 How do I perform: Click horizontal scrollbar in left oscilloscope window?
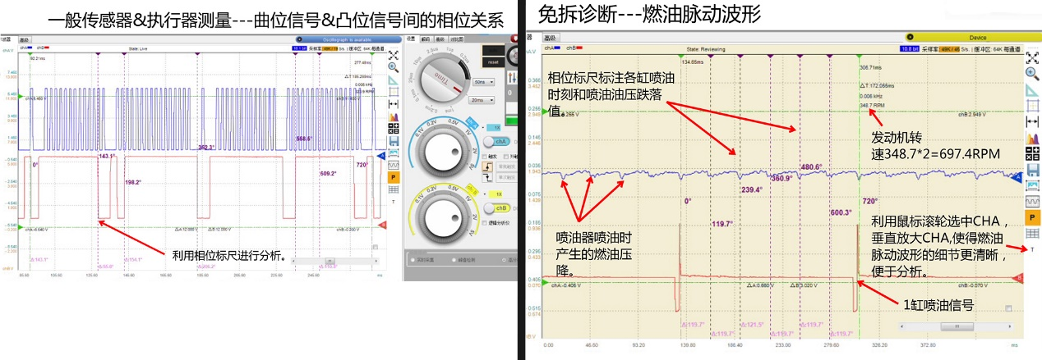(x=335, y=261)
